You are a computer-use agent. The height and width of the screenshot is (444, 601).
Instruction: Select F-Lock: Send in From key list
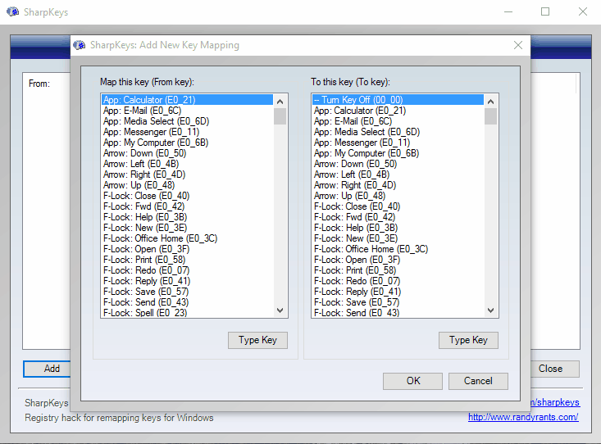click(x=188, y=302)
